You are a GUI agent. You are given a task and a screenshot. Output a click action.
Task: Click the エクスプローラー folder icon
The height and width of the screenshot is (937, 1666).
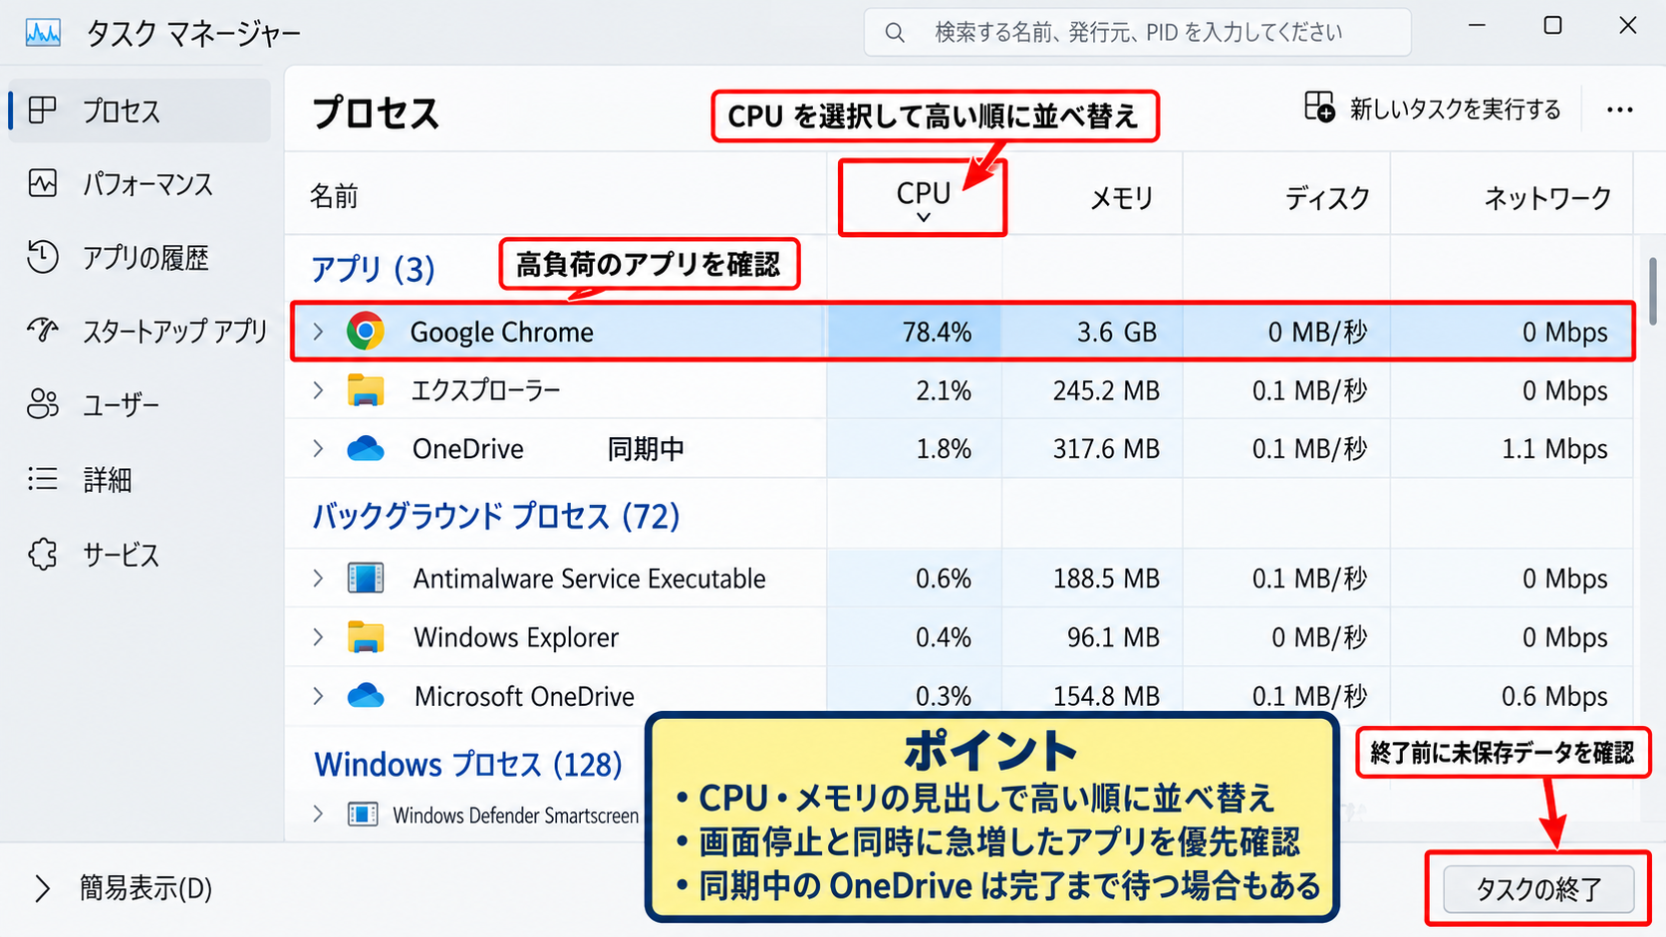click(366, 390)
